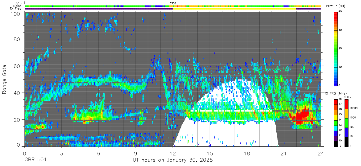Image resolution: width=361 pixels, height=166 pixels.
Task: Click the 100 label on NOISE legend
Action: 352,127
